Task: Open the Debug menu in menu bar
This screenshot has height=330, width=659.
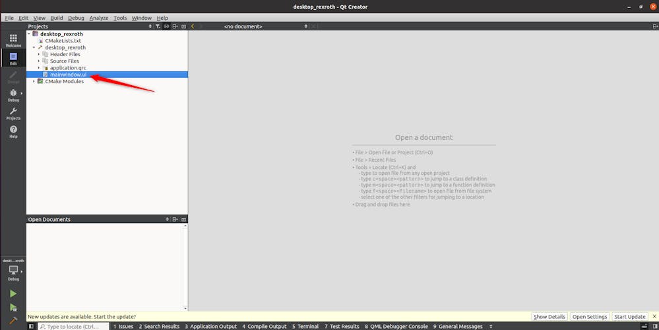Action: pos(76,18)
